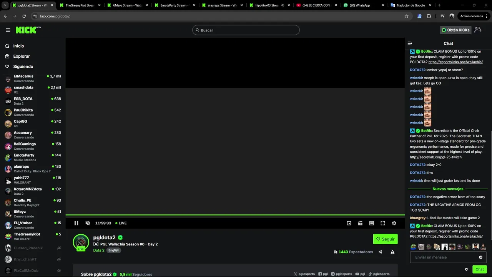Click the Buscar search box

246,30
